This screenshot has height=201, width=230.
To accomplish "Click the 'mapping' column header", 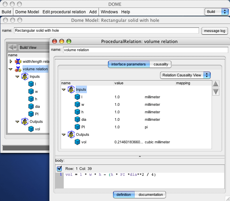I will pyautogui.click(x=183, y=83).
